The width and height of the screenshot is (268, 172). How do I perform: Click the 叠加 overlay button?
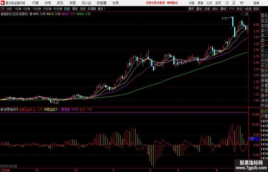click(x=199, y=9)
